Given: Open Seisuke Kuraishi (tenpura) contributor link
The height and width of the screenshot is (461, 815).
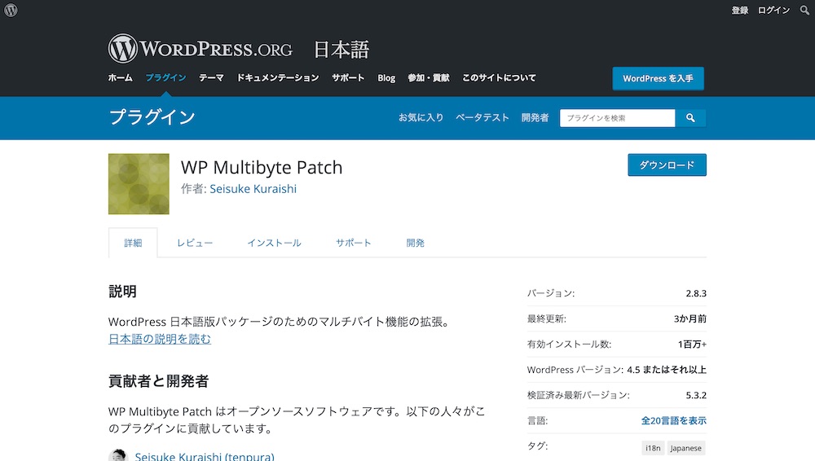Looking at the screenshot, I should click(205, 456).
